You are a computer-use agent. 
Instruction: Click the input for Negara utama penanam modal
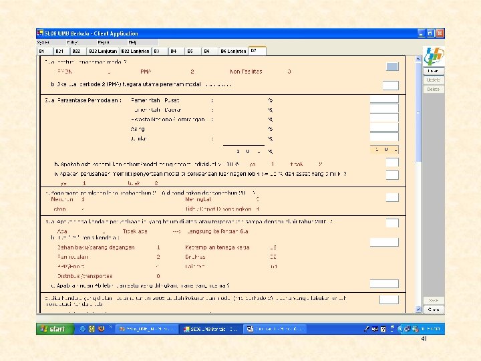point(391,86)
